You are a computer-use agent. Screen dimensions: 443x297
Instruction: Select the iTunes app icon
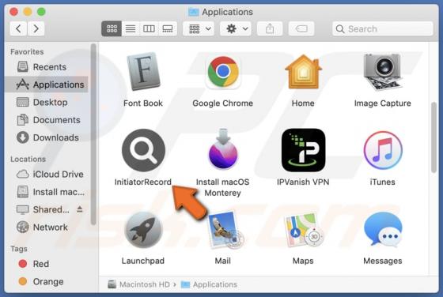coord(383,150)
